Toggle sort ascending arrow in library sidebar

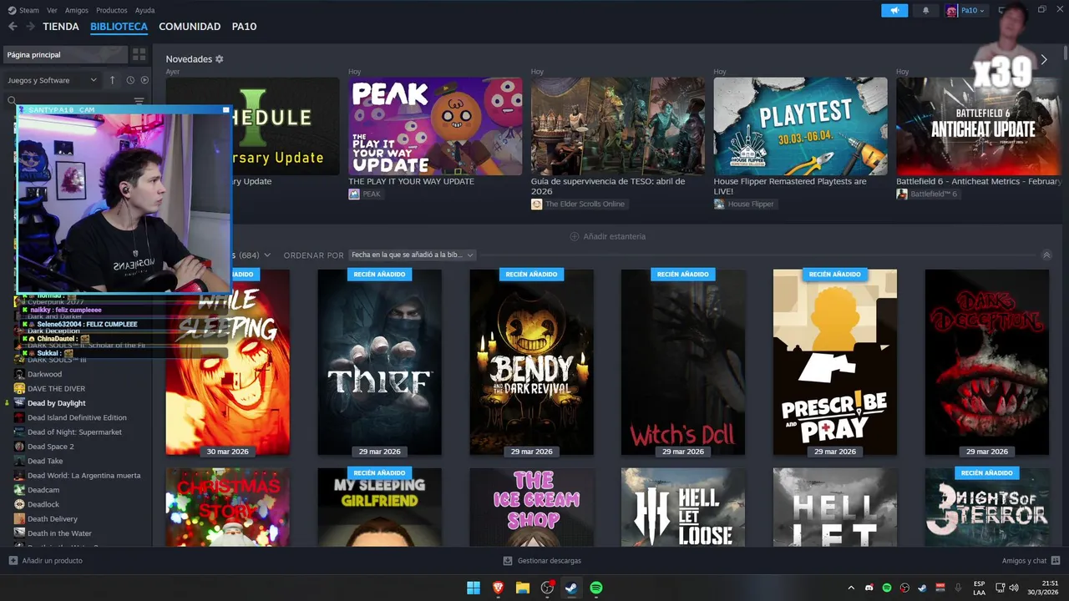pyautogui.click(x=113, y=80)
